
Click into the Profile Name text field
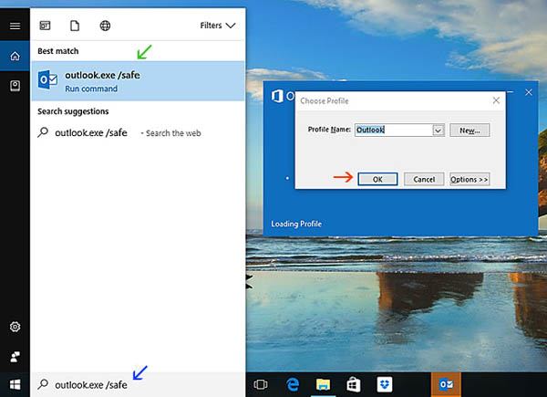tap(392, 131)
